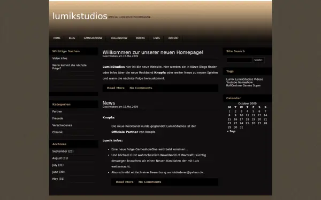The image size is (321, 200).
Task: Select ROLLONSHOW in the navigation bar
Action: 119,38
